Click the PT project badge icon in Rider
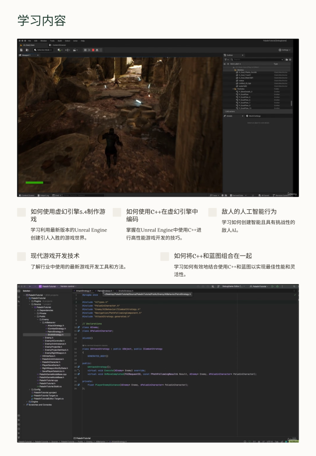This screenshot has height=456, width=316. coord(40,286)
